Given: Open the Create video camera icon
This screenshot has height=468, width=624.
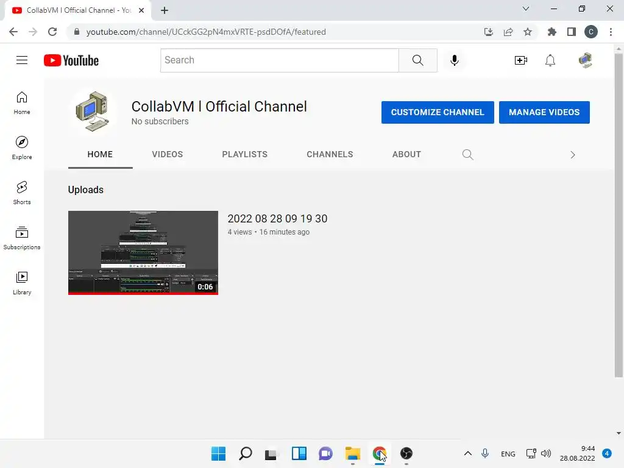Looking at the screenshot, I should tap(520, 60).
